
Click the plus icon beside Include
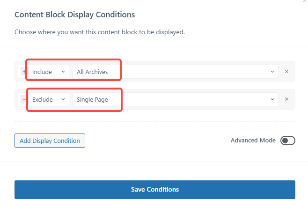click(x=23, y=72)
